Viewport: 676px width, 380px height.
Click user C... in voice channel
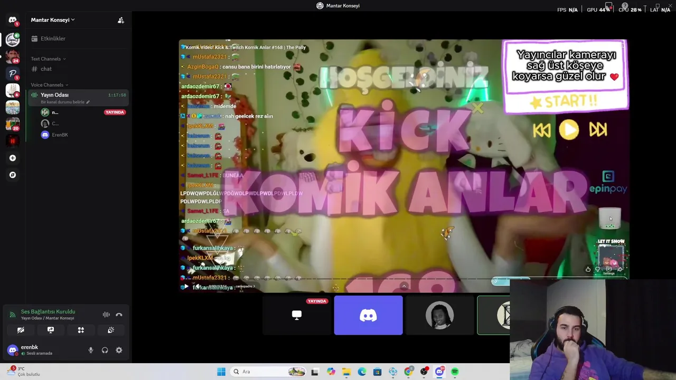pos(83,123)
